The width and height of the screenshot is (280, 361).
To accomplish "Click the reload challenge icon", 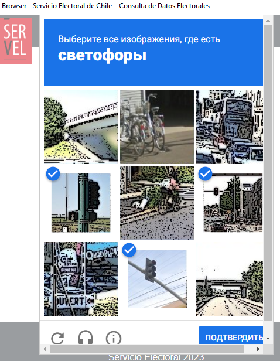I will pos(57,338).
